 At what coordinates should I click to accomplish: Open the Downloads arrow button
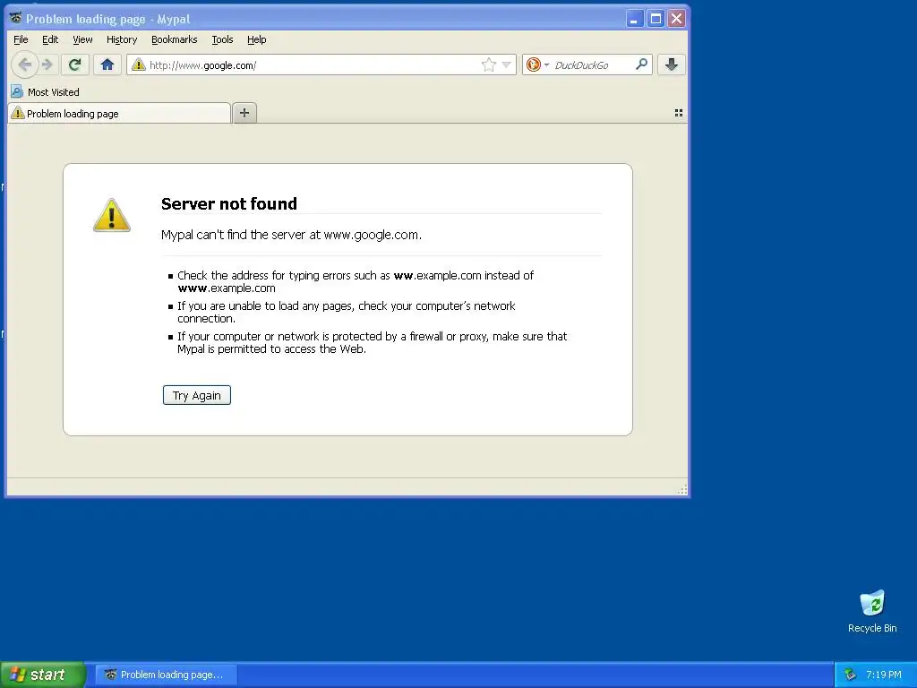point(672,64)
